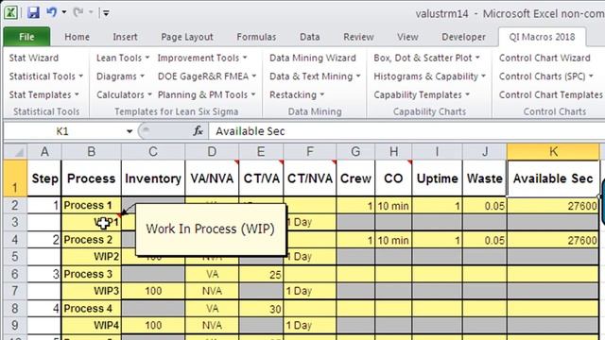Screen dimensions: 605x340
Task: Go to the Formulas tab
Action: [x=256, y=37]
